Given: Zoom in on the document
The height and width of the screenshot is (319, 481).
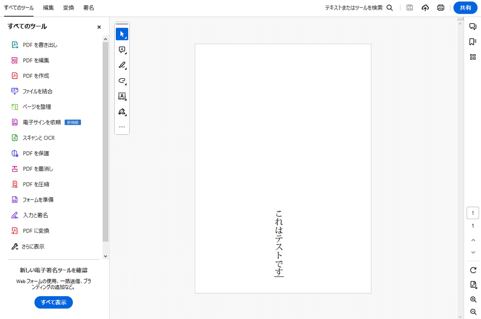Looking at the screenshot, I should click(x=473, y=299).
